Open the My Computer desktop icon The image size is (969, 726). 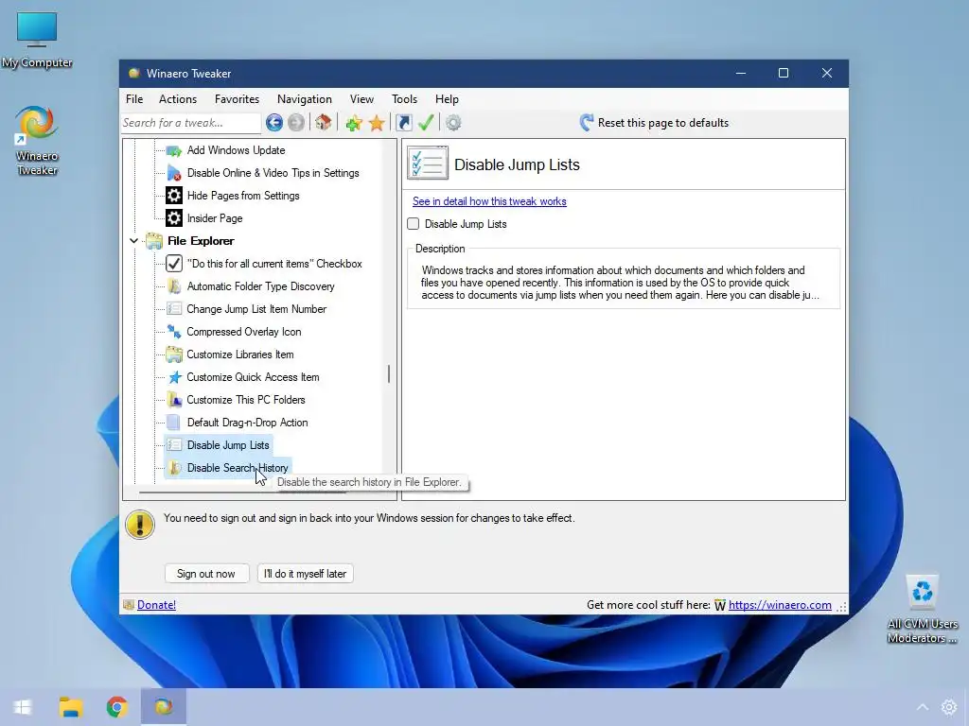(37, 40)
